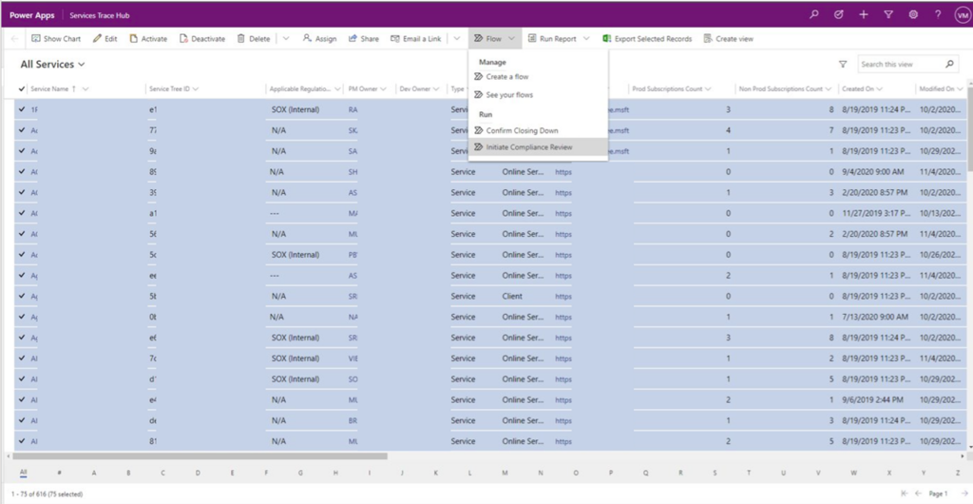
Task: Run the Confirm Closing Down flow
Action: click(538, 130)
